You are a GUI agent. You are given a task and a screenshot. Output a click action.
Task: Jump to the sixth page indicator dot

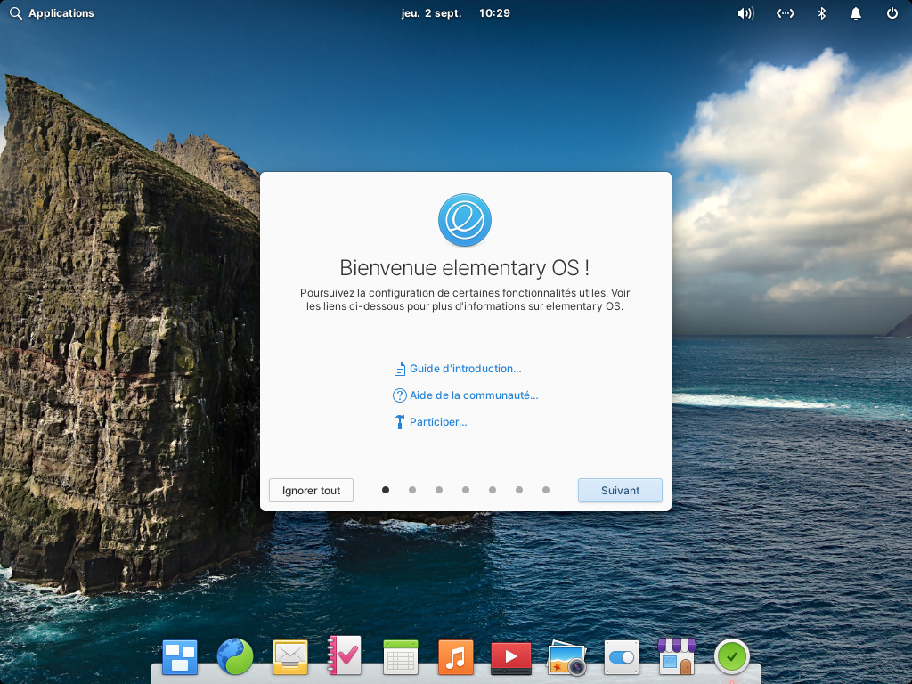point(519,490)
